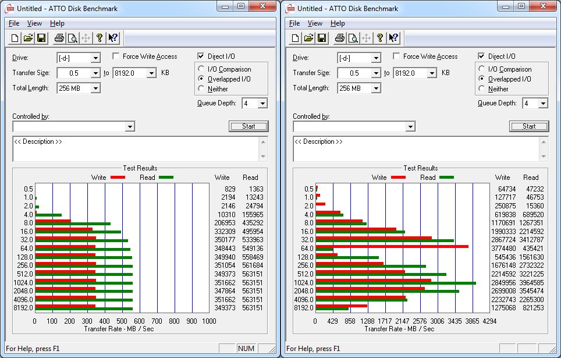Image resolution: width=561 pixels, height=358 pixels.
Task: Click context help arrow icon in right window
Action: (x=393, y=38)
